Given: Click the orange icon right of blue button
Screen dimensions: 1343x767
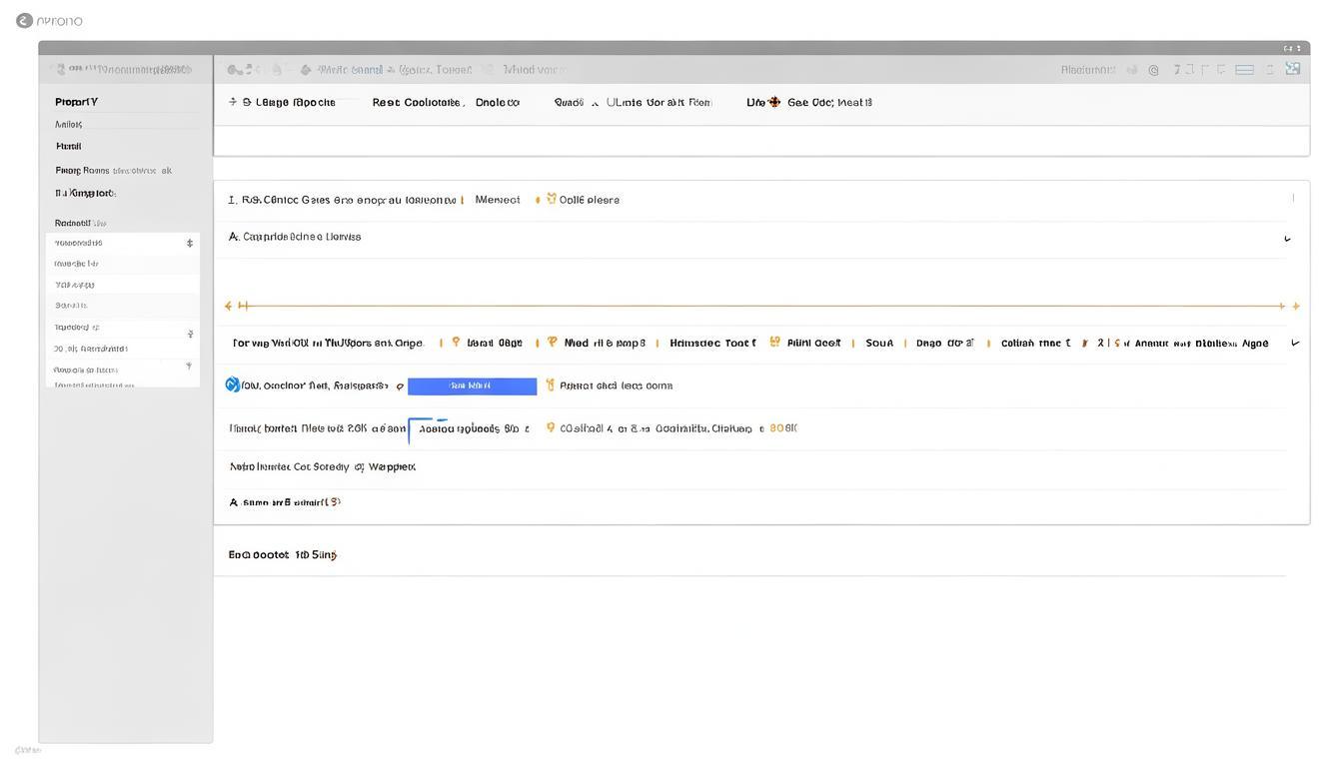Looking at the screenshot, I should tap(550, 384).
